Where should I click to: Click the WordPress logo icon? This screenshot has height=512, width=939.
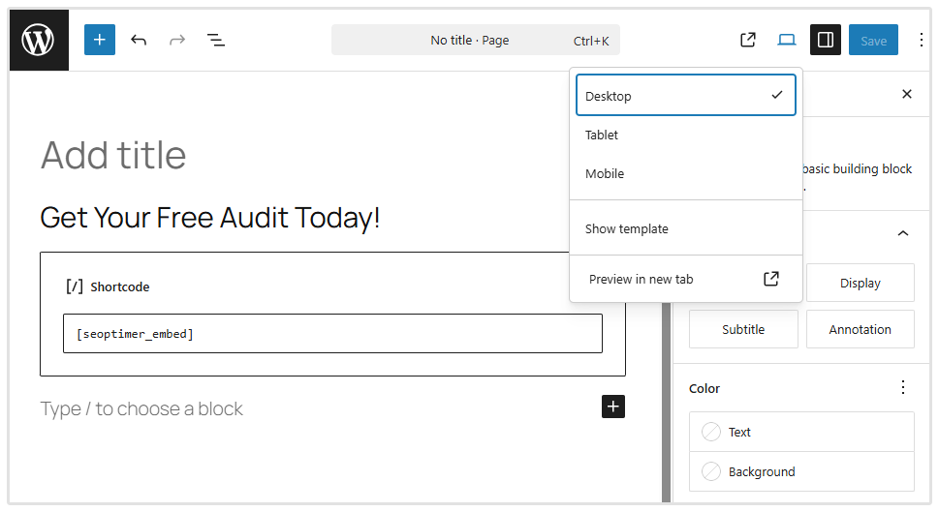(x=39, y=40)
